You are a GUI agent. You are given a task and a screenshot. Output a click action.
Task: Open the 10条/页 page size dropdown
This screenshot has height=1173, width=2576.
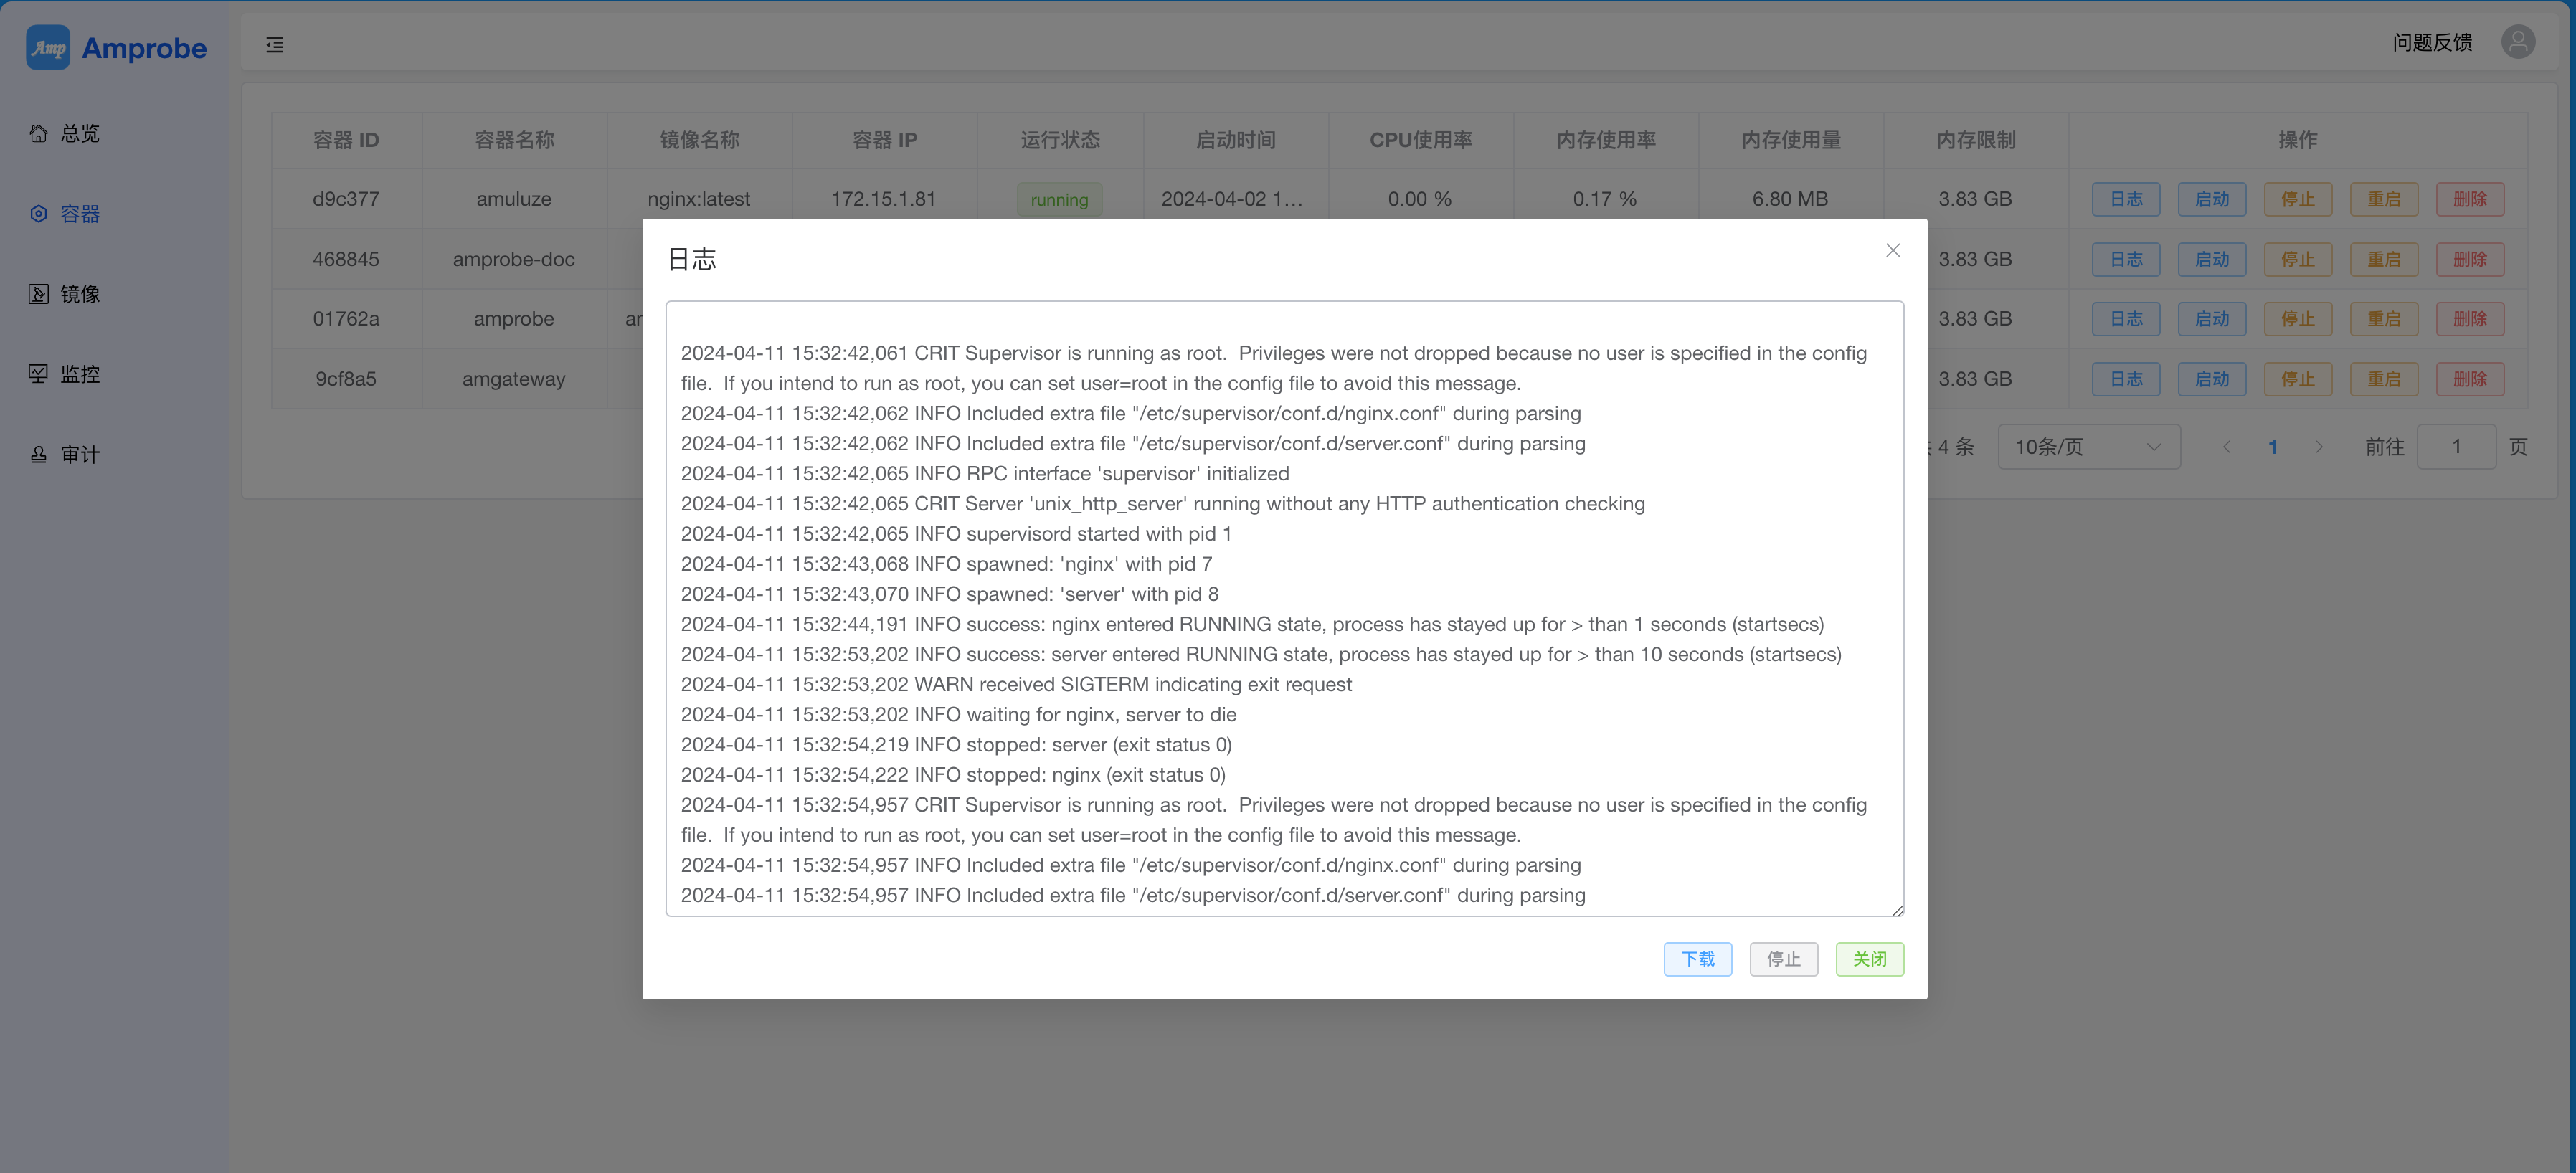tap(2088, 447)
